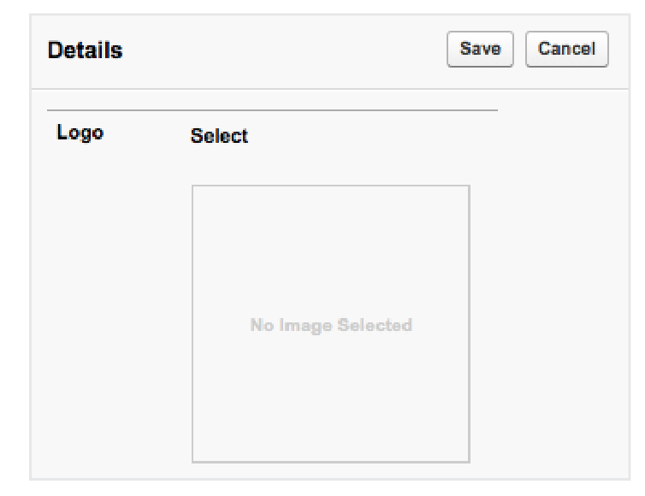Viewport: 645px width, 496px height.
Task: Hit Save in the Details header
Action: pyautogui.click(x=479, y=50)
